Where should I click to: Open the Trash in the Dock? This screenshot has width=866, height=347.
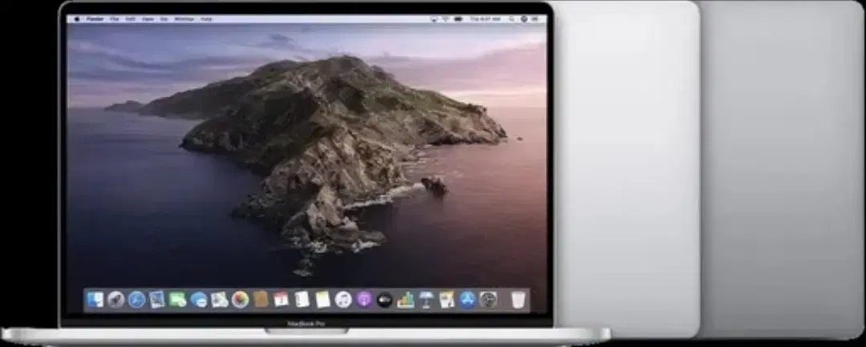(518, 300)
